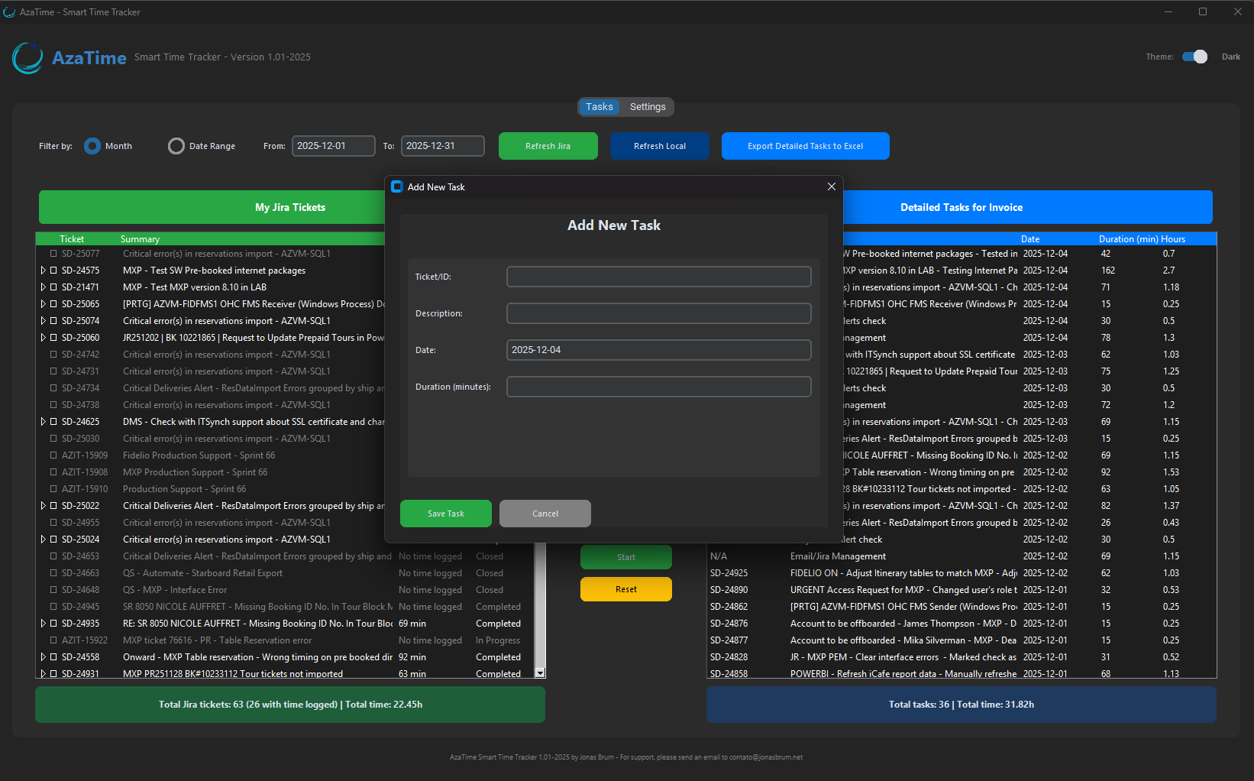The height and width of the screenshot is (781, 1254).
Task: Expand the SD-21471 ticket row
Action: click(x=44, y=287)
